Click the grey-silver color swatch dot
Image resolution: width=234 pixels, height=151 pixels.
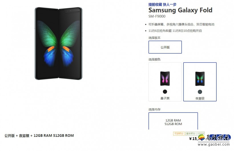coord(200,92)
